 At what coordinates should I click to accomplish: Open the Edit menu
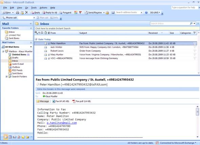click(x=12, y=8)
